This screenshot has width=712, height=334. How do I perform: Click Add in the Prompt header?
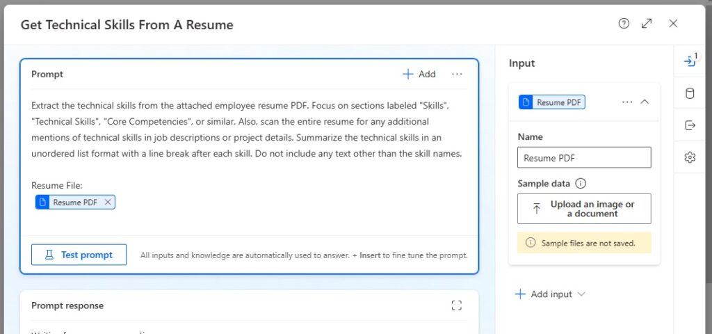tap(419, 74)
